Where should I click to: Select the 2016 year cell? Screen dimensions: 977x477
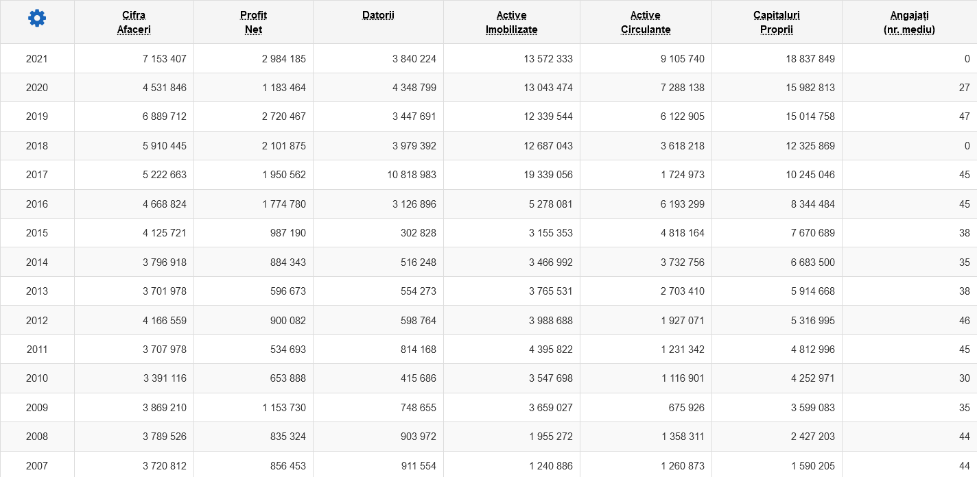[x=37, y=204]
